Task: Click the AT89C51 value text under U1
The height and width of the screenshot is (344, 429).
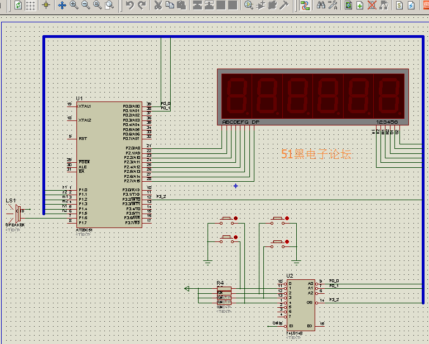Action: (84, 230)
